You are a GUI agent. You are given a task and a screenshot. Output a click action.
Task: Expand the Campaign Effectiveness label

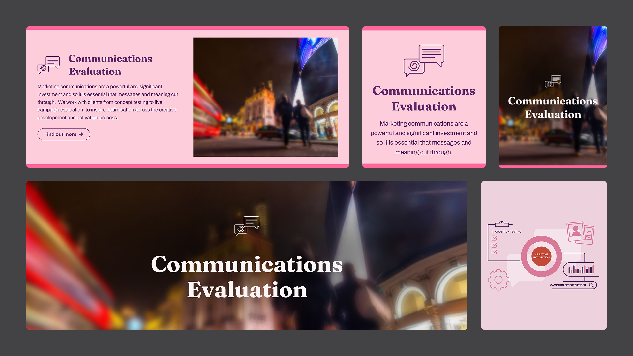click(568, 285)
